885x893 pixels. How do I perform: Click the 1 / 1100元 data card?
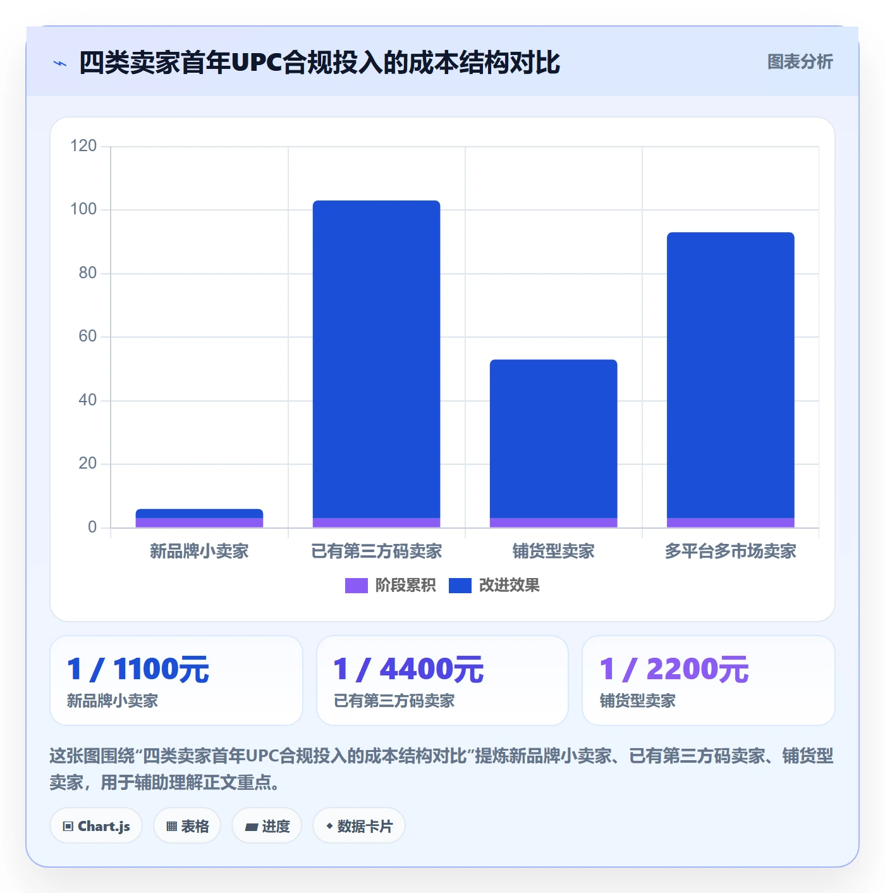click(176, 681)
